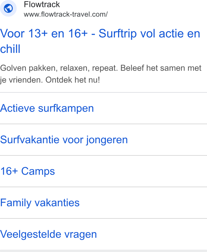Click 'Surftrip vol actie en' headline text
This screenshot has width=207, height=252.
coord(149,34)
